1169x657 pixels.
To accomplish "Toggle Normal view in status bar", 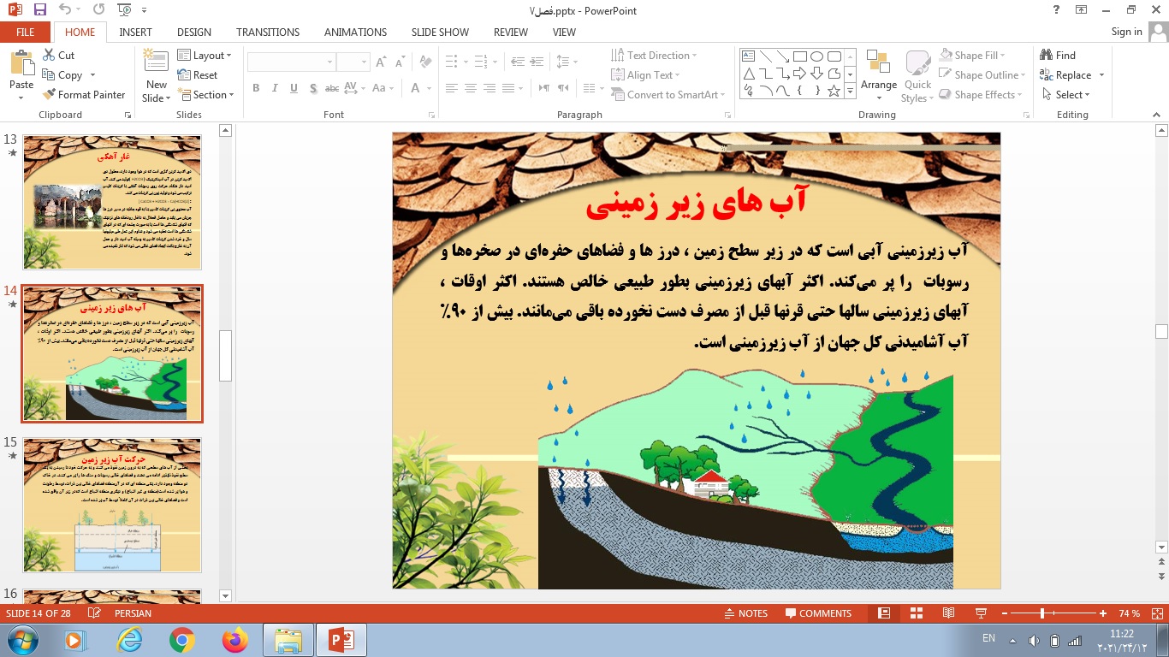I will (x=884, y=613).
